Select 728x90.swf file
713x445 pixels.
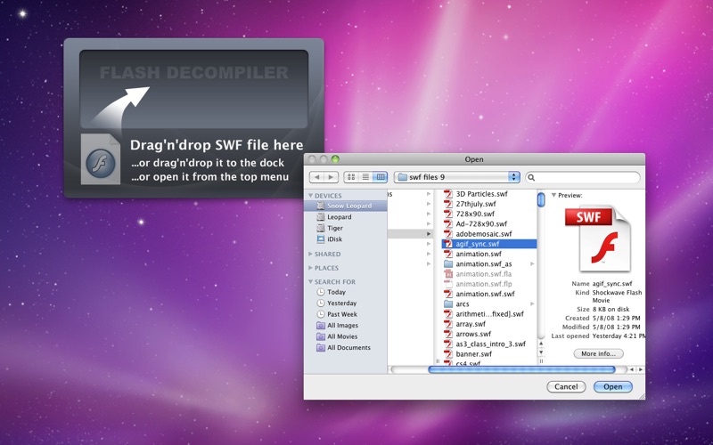tap(489, 214)
